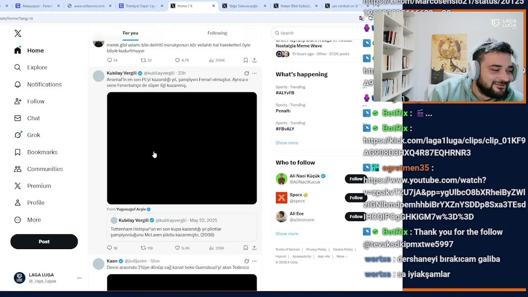This screenshot has width=528, height=297.
Task: Share the top post with 205K views
Action: 255,60
